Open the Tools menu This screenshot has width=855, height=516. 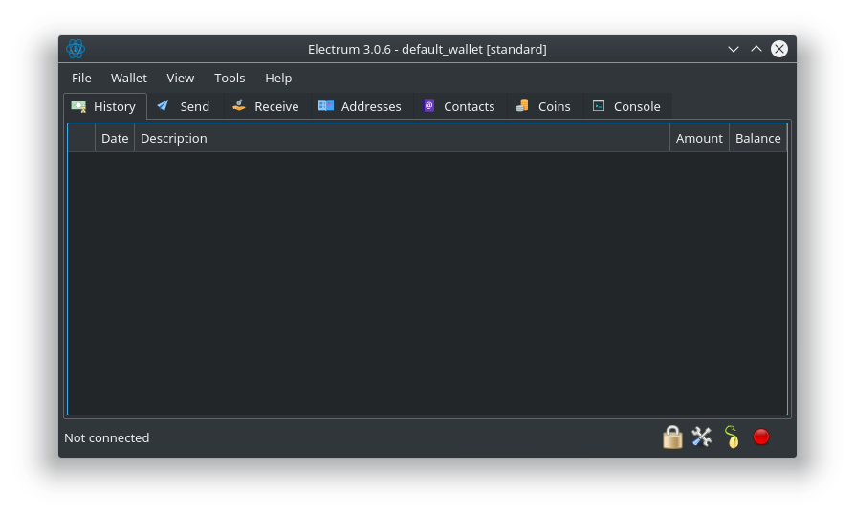tap(230, 79)
